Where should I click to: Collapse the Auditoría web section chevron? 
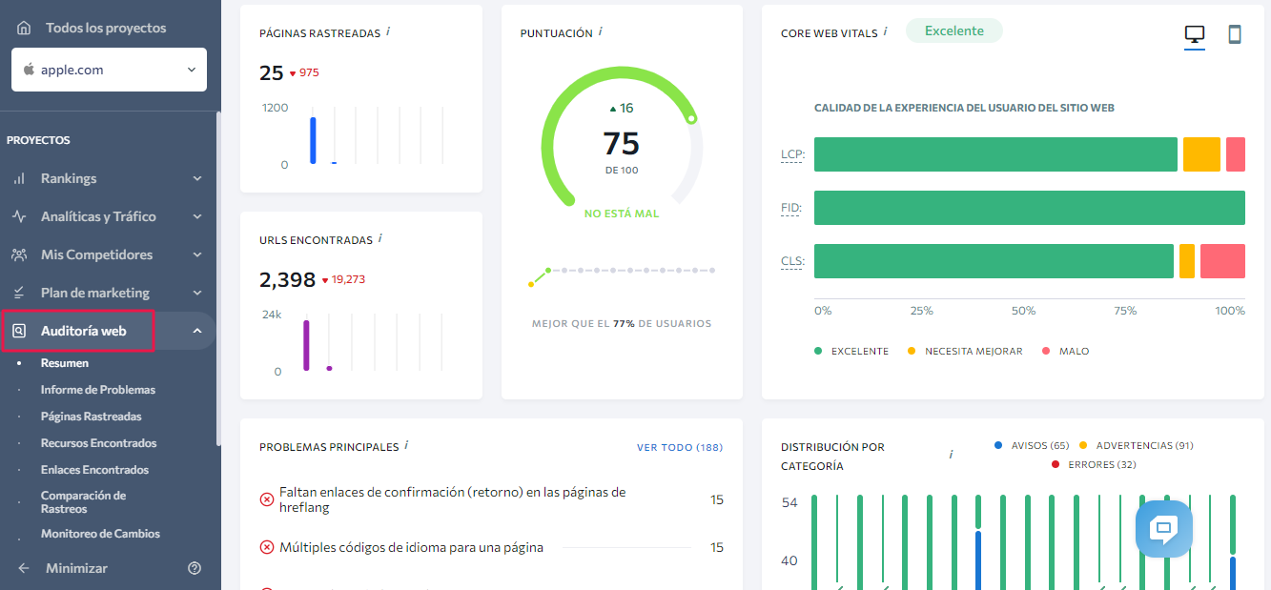click(197, 331)
